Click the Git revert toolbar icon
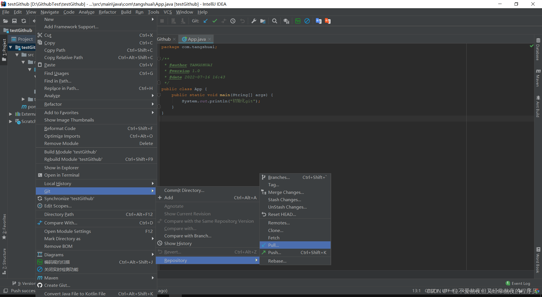 tap(242, 21)
